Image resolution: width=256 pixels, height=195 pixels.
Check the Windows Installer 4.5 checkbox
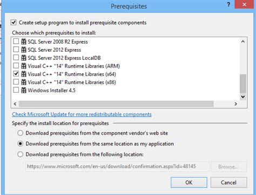(16, 90)
